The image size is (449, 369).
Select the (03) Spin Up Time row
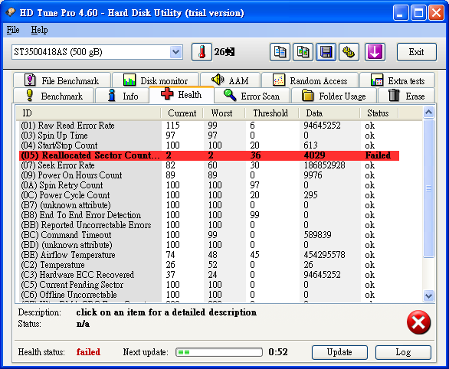pos(209,136)
